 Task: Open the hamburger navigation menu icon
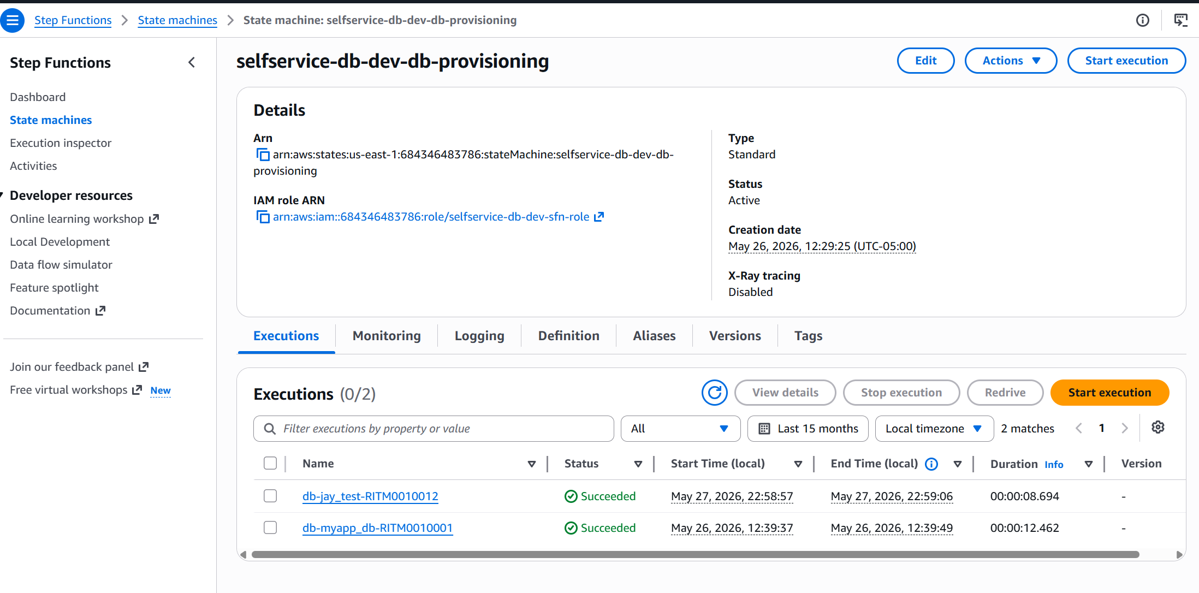click(x=12, y=20)
